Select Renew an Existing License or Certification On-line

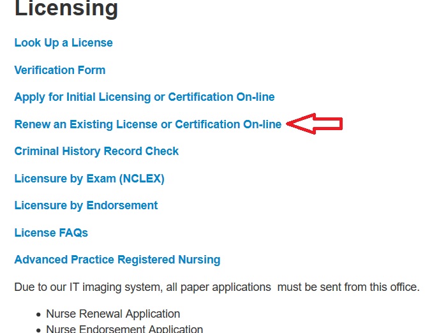[147, 124]
